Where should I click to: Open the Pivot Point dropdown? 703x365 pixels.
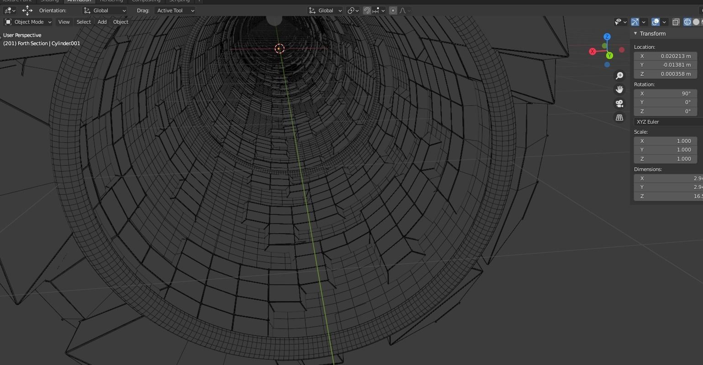[x=353, y=10]
